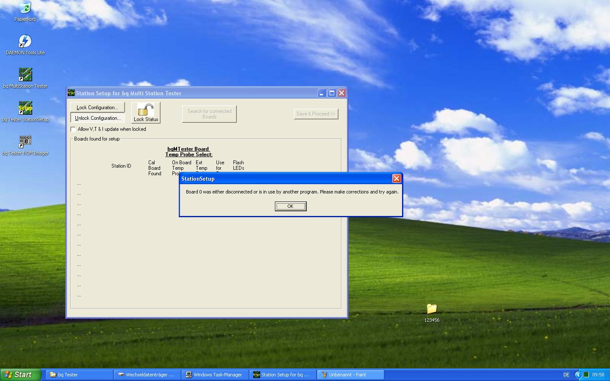
Task: Switch to bq Tester taskbar window
Action: [79, 375]
